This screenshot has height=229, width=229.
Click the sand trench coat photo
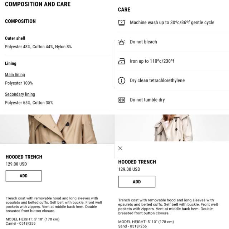coord(172,129)
